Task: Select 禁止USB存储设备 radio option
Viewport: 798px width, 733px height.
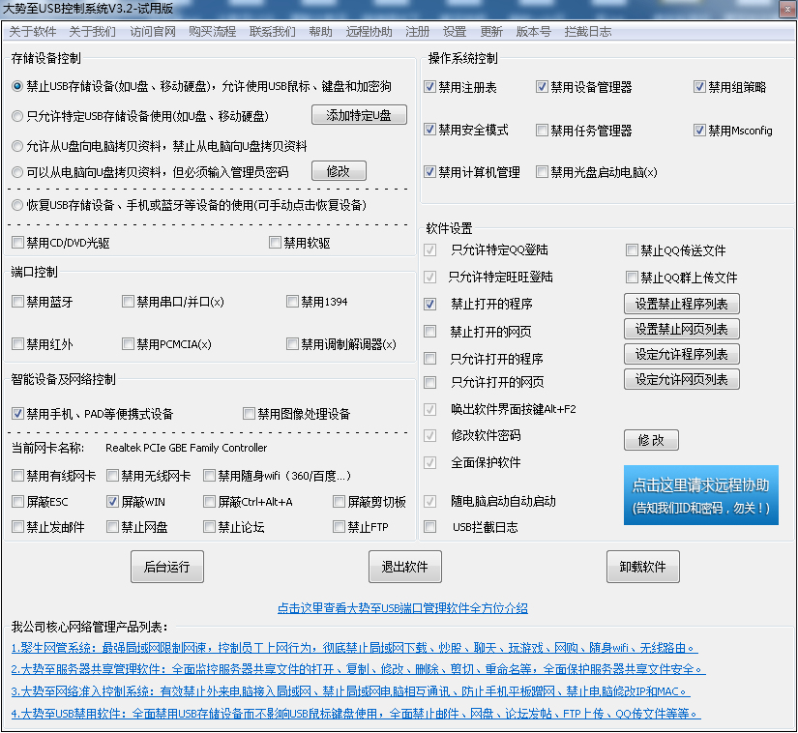Action: (x=17, y=86)
